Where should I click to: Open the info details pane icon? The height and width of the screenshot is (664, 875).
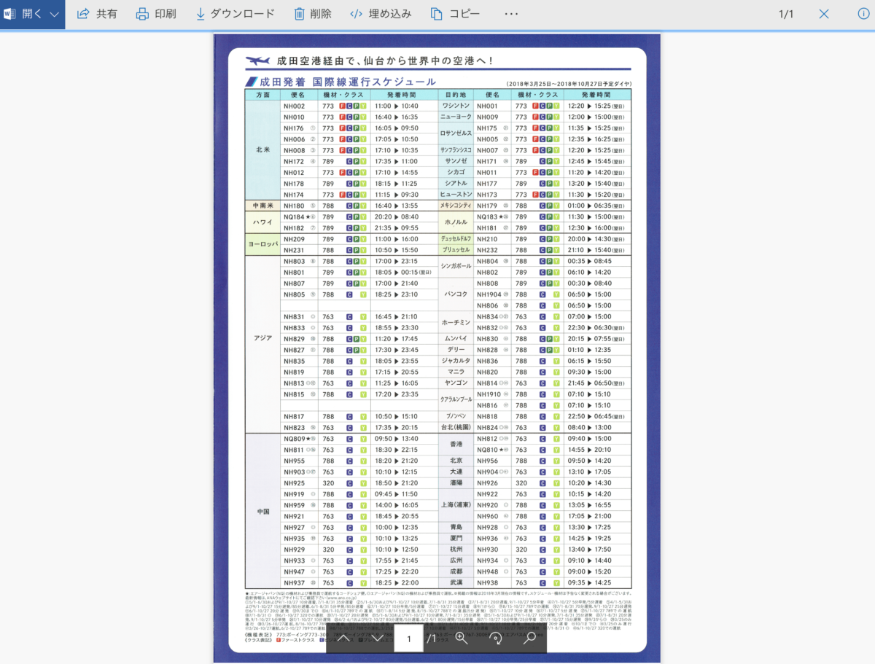click(863, 14)
